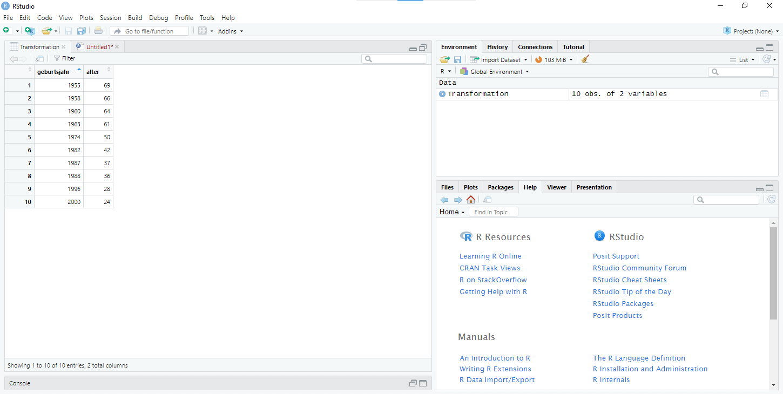The image size is (783, 394).
Task: Click the Go to file/function field
Action: (x=150, y=31)
